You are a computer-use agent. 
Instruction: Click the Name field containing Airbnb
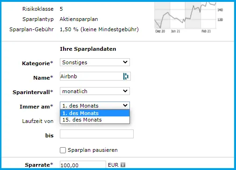pos(95,76)
